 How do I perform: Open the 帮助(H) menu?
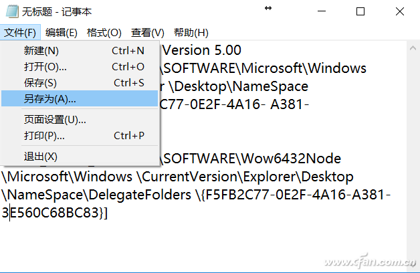click(191, 32)
